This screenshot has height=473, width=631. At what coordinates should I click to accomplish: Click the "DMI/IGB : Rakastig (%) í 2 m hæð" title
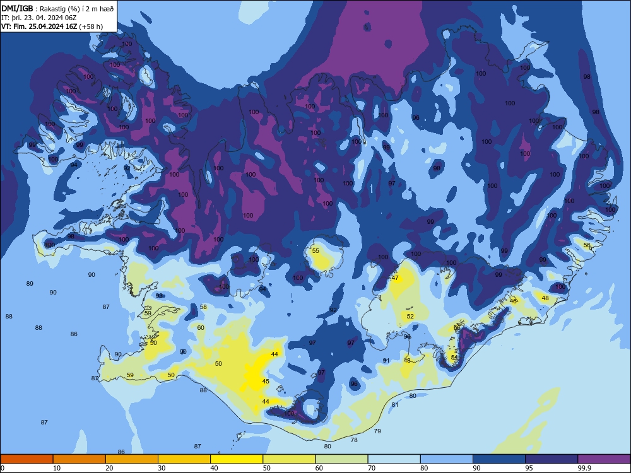[x=57, y=9]
